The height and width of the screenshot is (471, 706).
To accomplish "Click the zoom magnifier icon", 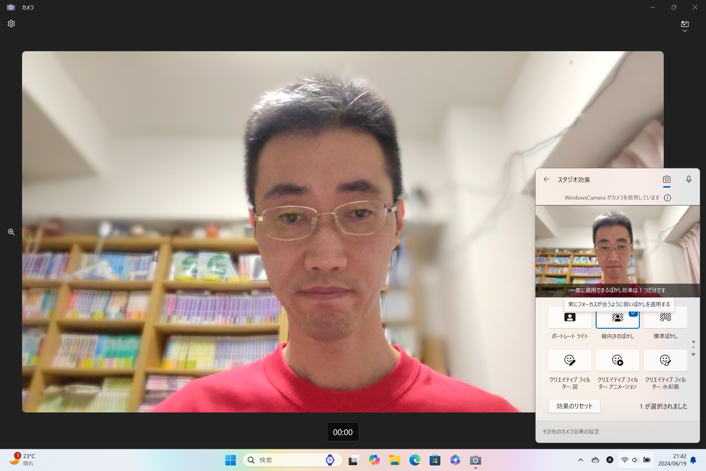I will (x=11, y=232).
